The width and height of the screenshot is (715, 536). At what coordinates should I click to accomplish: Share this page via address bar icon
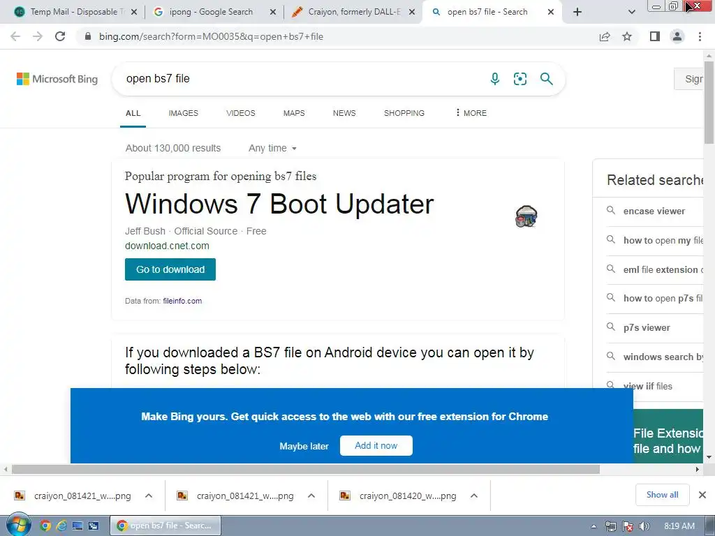pos(605,36)
